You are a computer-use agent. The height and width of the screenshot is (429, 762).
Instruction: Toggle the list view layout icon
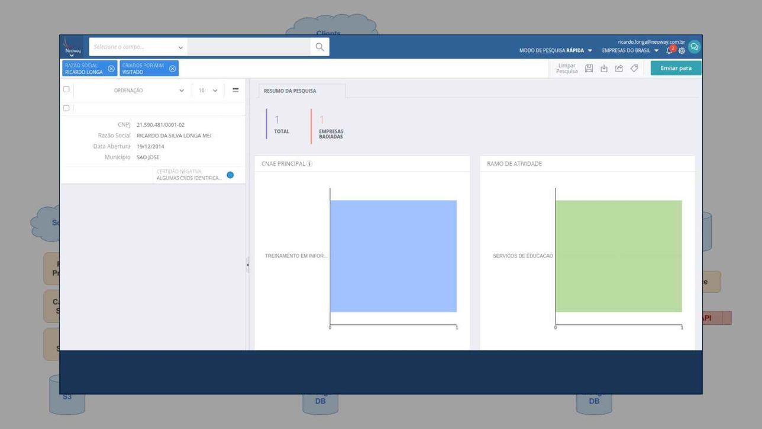(235, 90)
